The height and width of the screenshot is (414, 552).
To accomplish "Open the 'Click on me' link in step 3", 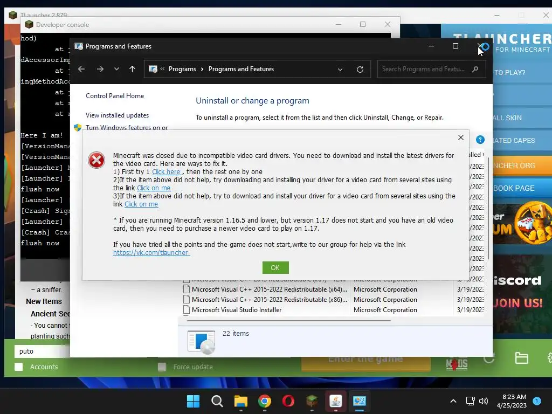I will [141, 204].
